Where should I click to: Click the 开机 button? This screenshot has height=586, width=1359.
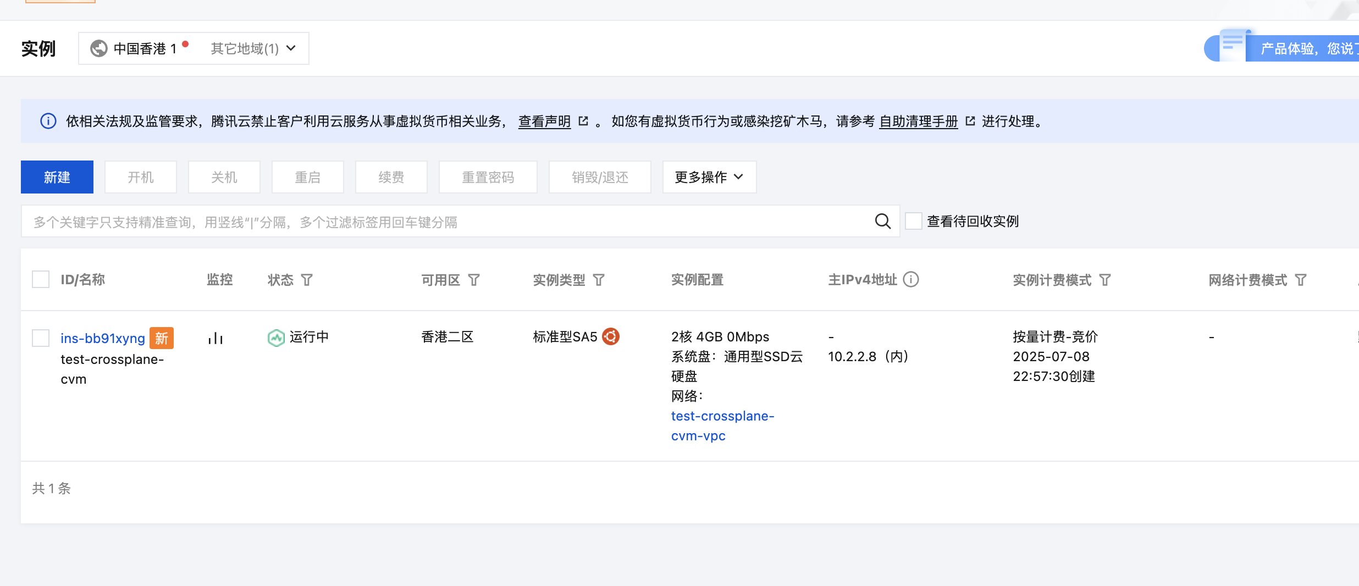141,177
